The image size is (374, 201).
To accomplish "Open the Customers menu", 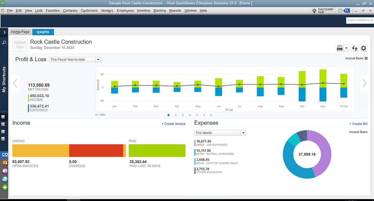I will pos(89,11).
